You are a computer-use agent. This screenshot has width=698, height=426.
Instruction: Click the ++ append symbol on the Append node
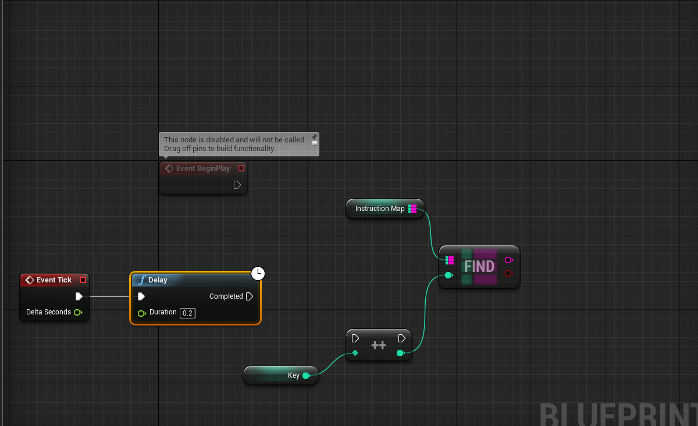point(379,345)
